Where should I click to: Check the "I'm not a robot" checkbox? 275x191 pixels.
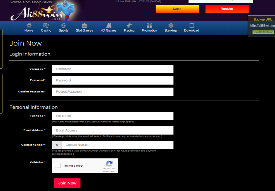(58, 166)
